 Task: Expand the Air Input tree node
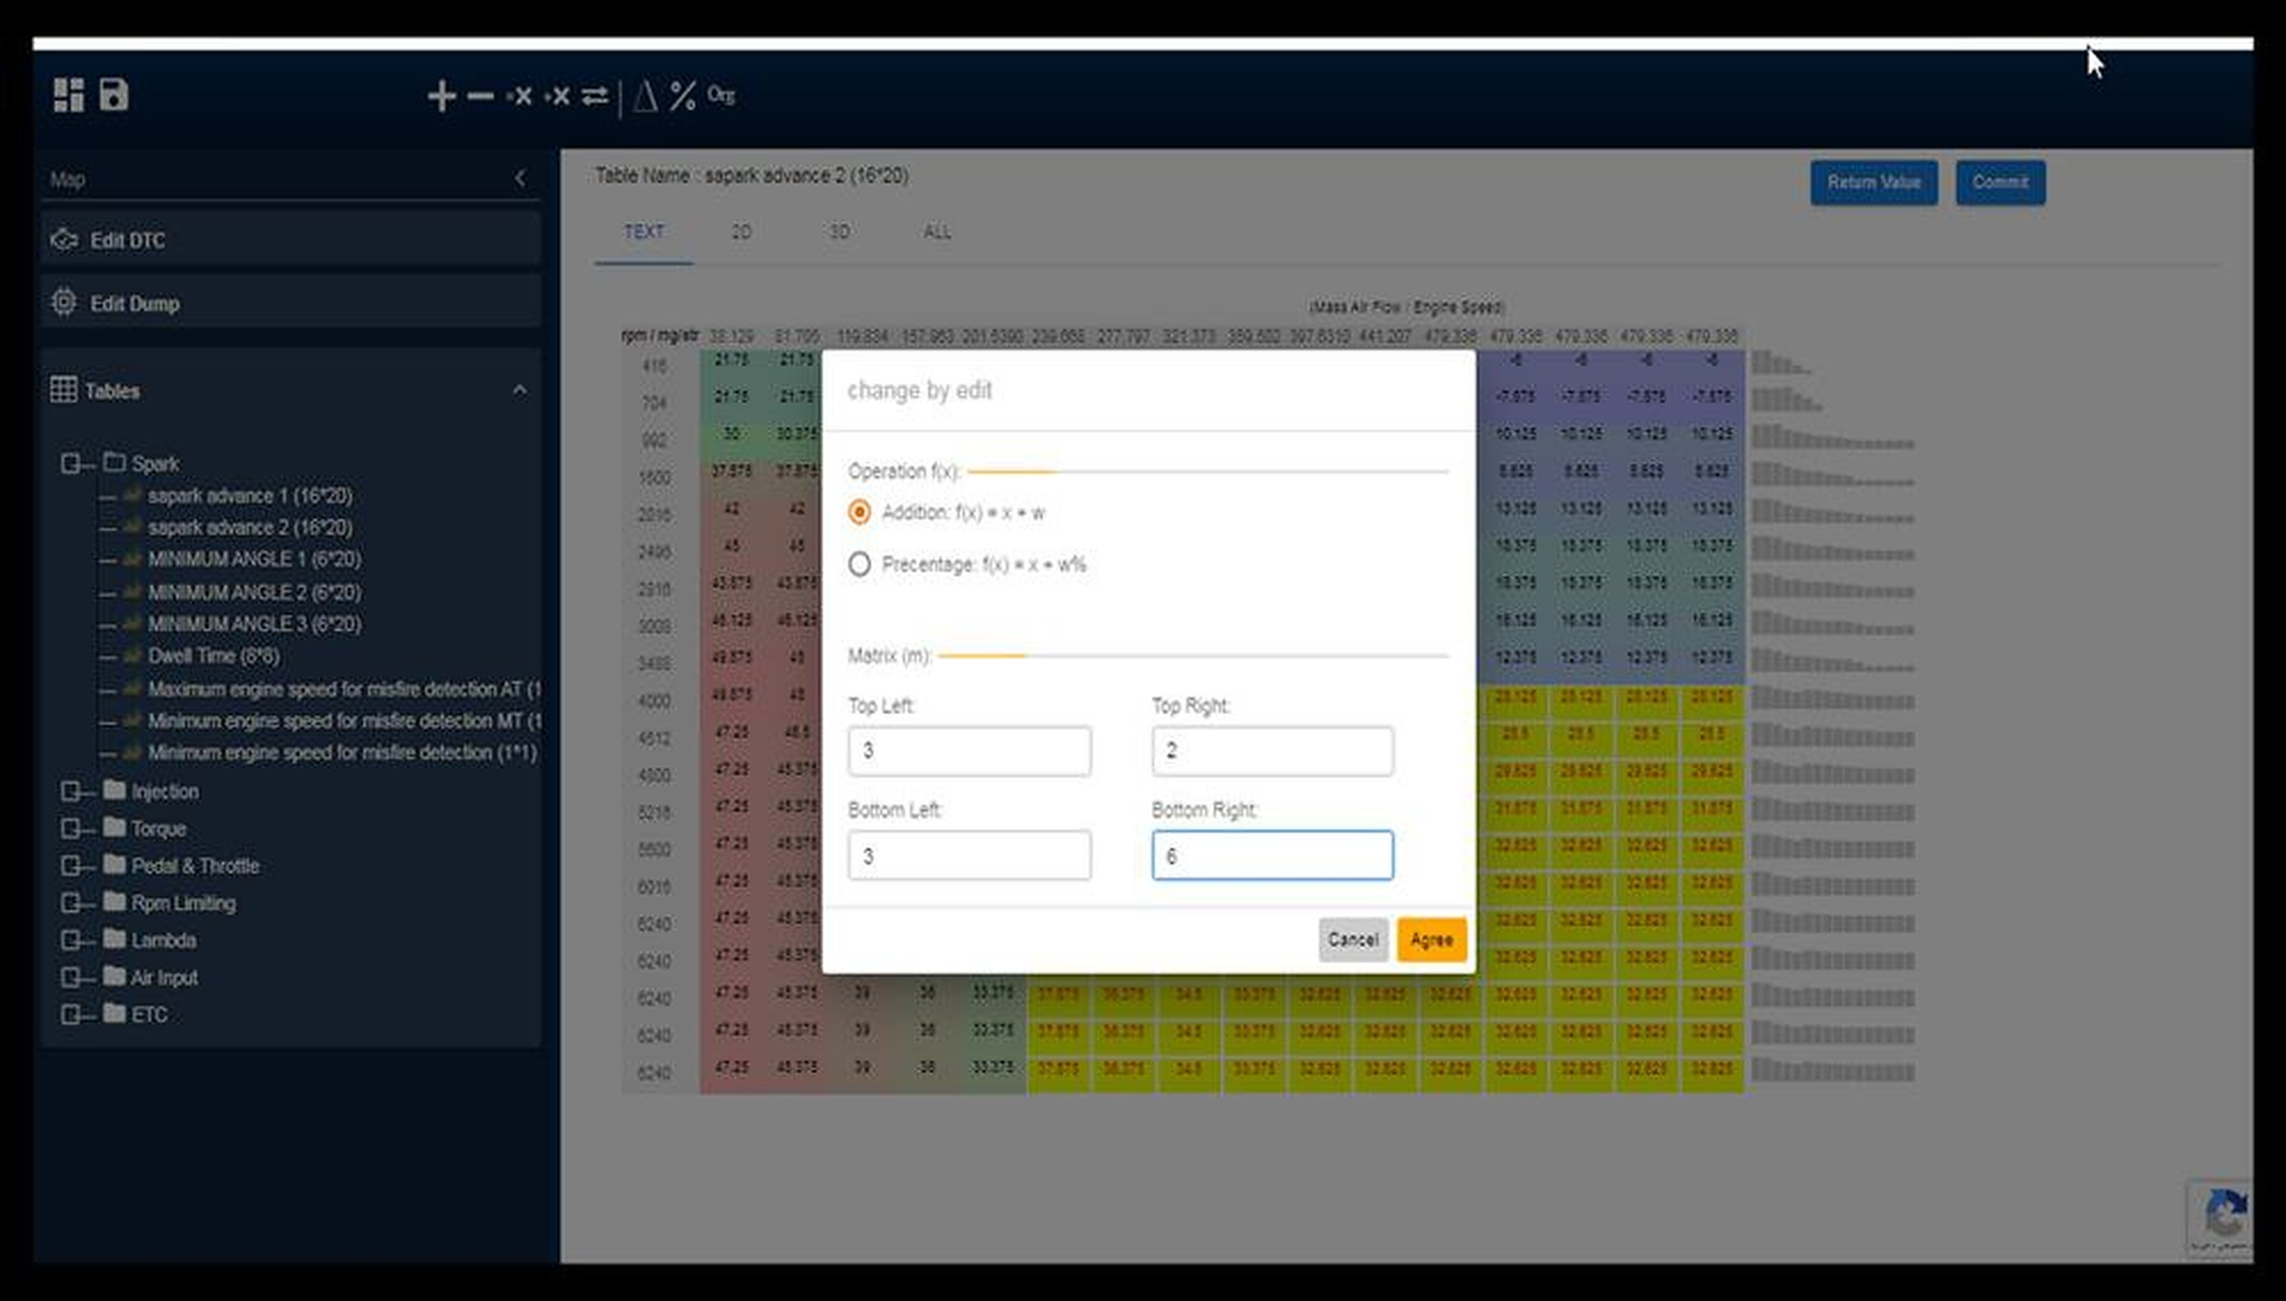70,977
